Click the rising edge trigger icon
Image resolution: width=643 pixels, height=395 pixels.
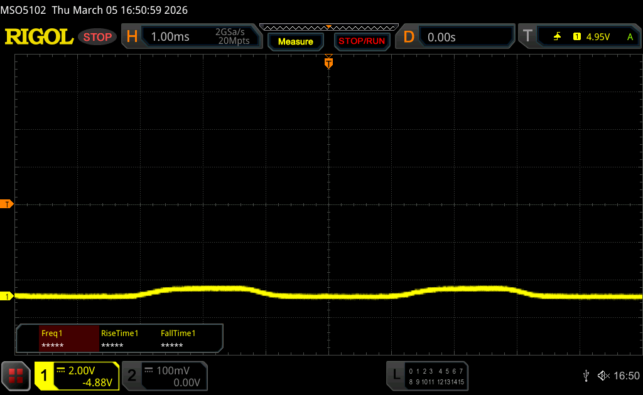pos(557,37)
